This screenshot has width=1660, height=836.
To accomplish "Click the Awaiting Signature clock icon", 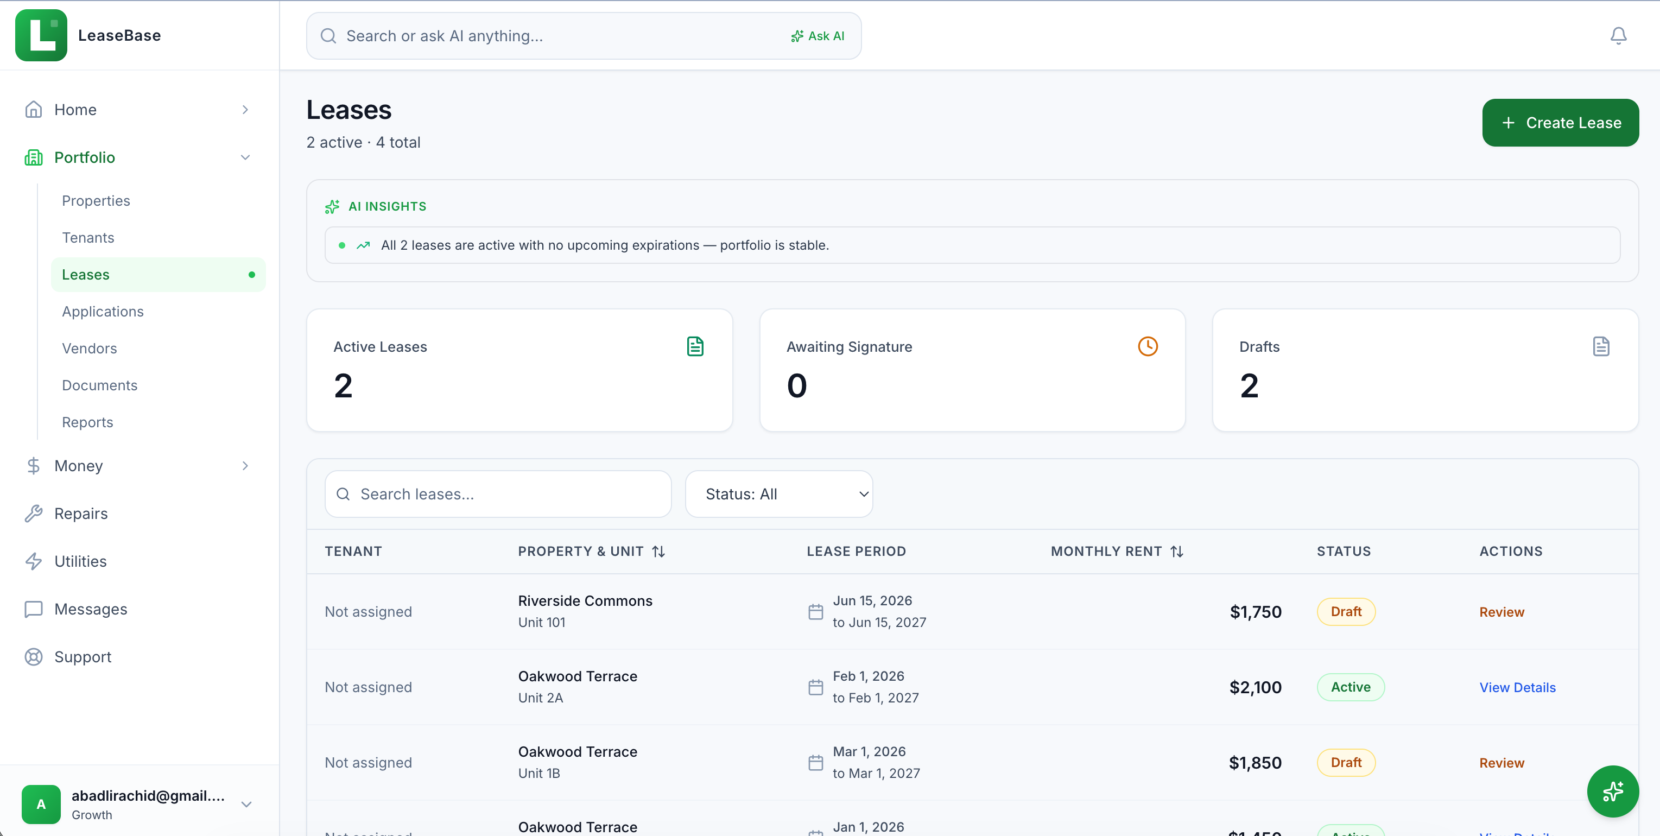I will point(1148,346).
